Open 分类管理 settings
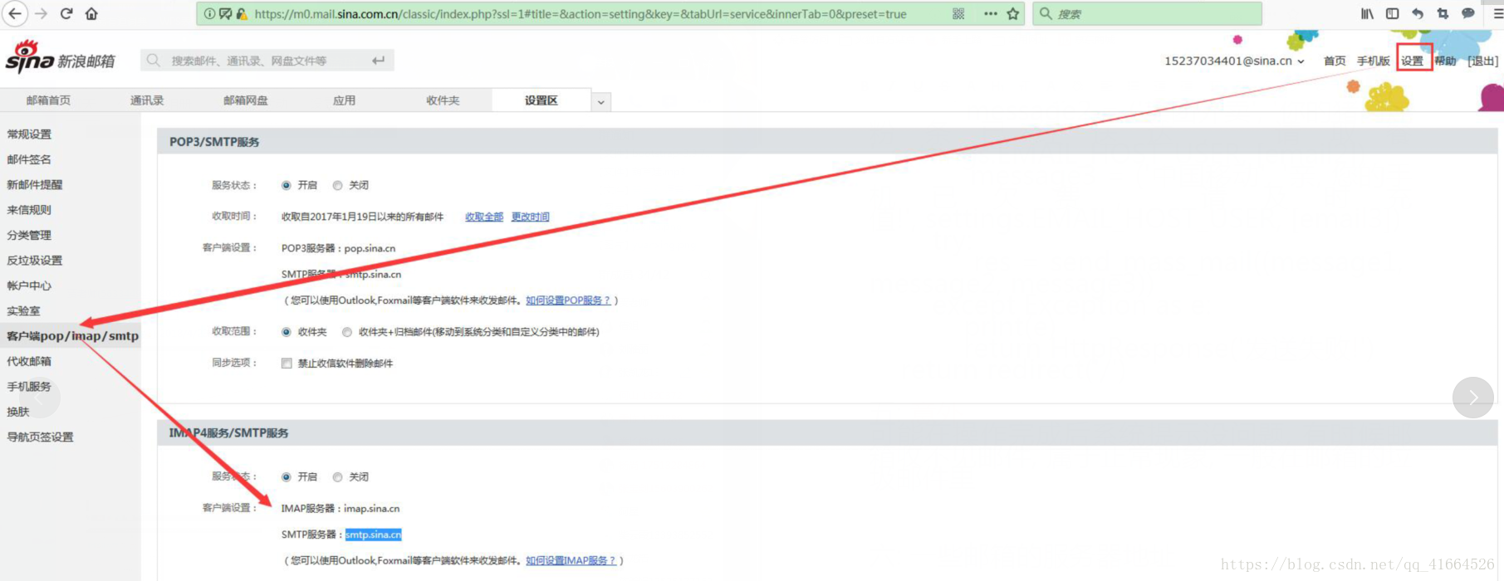Image resolution: width=1504 pixels, height=581 pixels. (x=29, y=236)
